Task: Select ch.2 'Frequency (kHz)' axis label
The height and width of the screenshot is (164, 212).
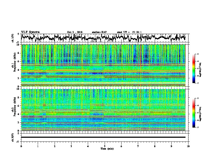Action: 15,107
